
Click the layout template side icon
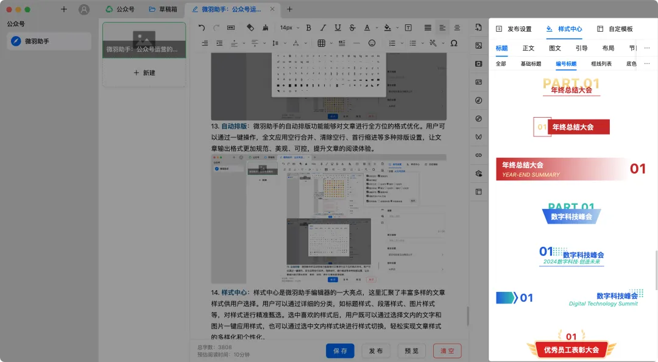click(478, 191)
